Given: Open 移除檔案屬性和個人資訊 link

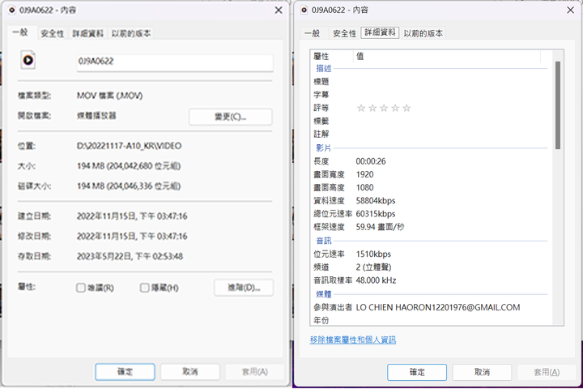Looking at the screenshot, I should [x=353, y=340].
